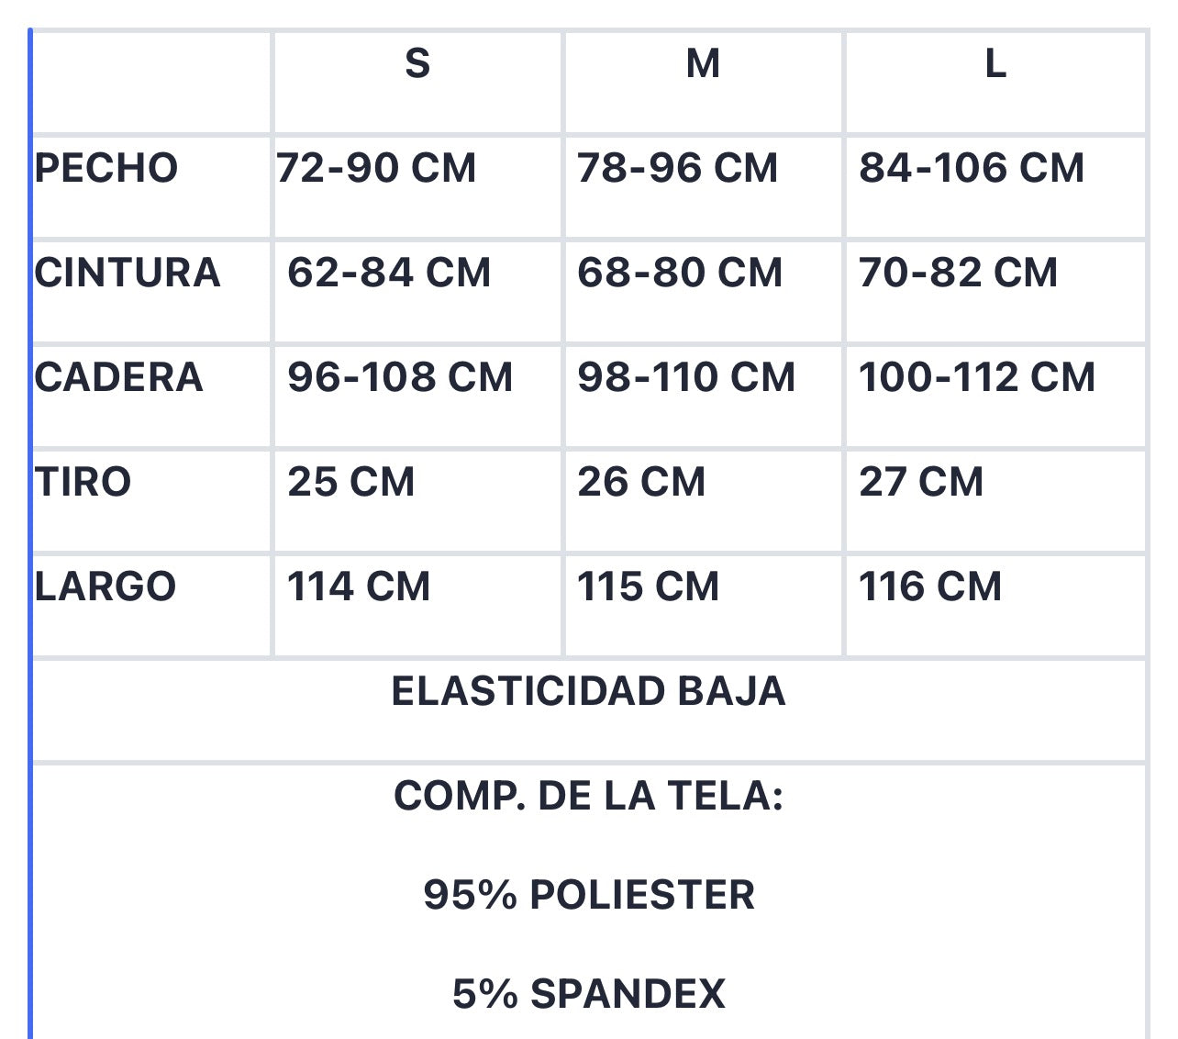Click the 95% POLIESTER line

click(x=589, y=895)
